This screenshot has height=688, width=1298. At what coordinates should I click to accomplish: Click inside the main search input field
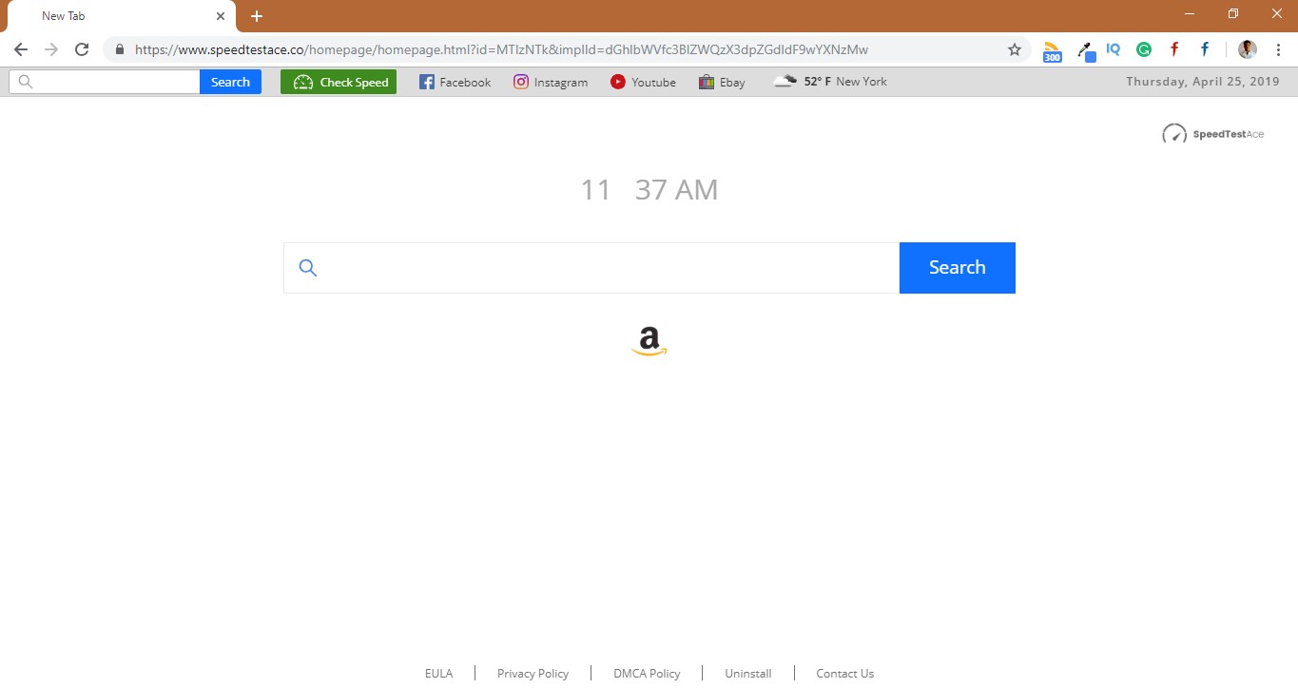(590, 267)
